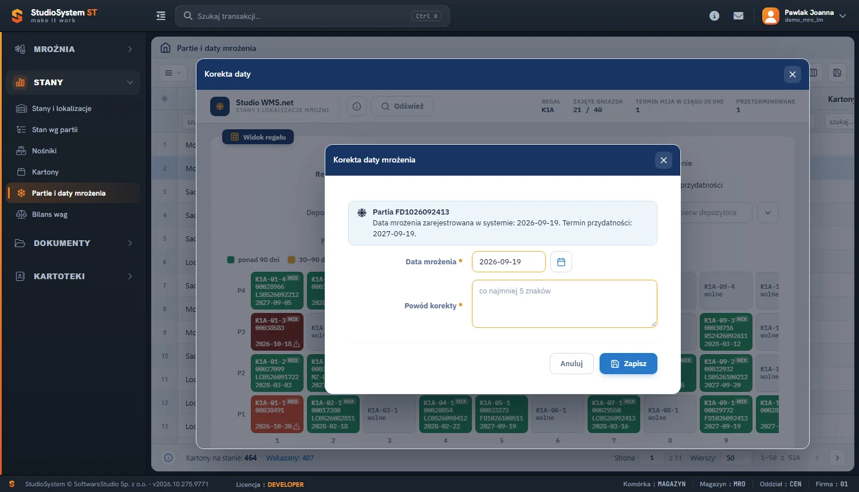Select Partie i daty mrożenia menu item
This screenshot has width=859, height=492.
coord(73,193)
